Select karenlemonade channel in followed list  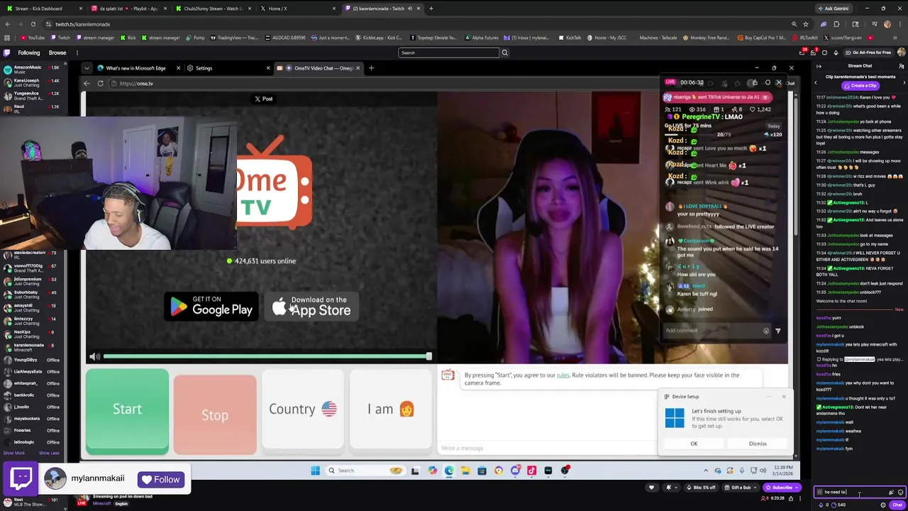[x=32, y=347]
